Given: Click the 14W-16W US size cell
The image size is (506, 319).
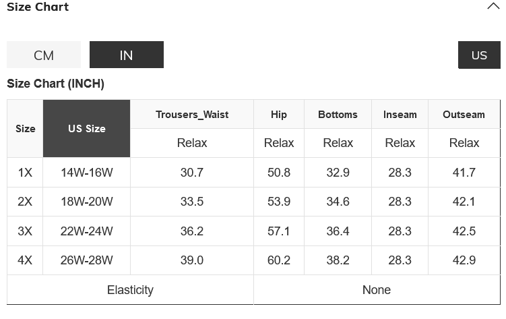Looking at the screenshot, I should [x=86, y=173].
